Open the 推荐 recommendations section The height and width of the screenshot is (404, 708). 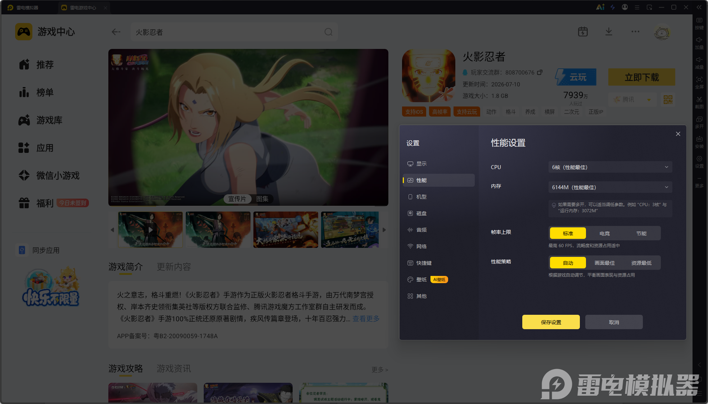tap(36, 65)
